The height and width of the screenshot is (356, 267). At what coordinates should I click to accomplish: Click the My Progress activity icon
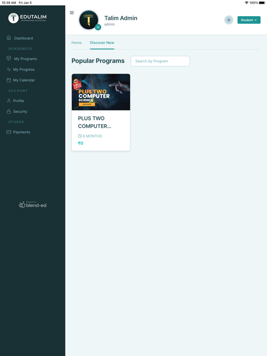(9, 70)
